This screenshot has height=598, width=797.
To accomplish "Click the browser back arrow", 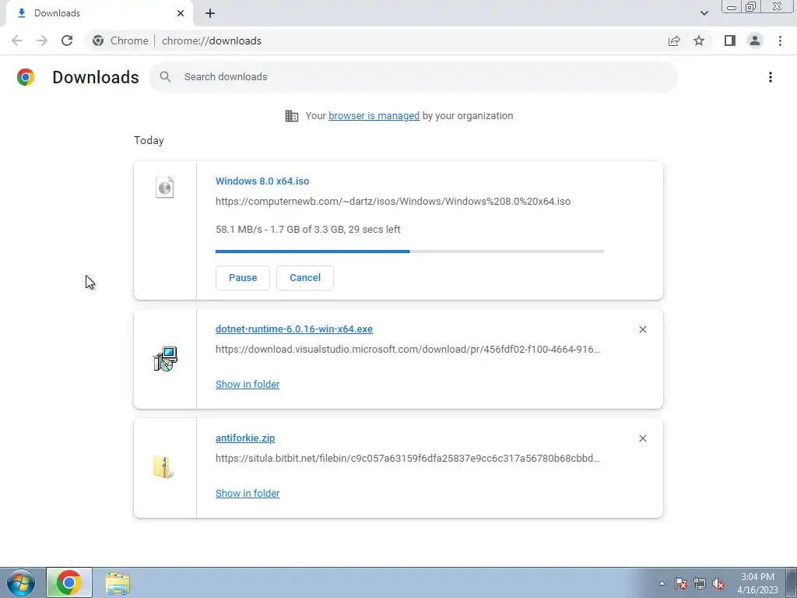I will 17,40.
